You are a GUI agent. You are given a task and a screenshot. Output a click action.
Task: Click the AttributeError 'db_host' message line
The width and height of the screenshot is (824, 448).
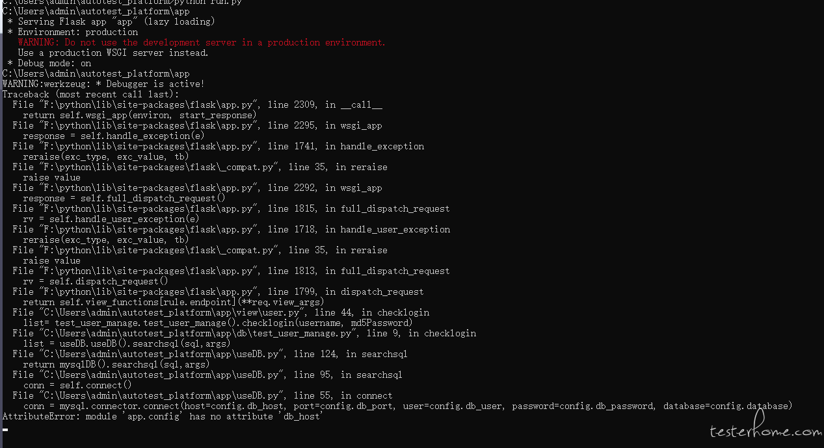click(x=163, y=416)
